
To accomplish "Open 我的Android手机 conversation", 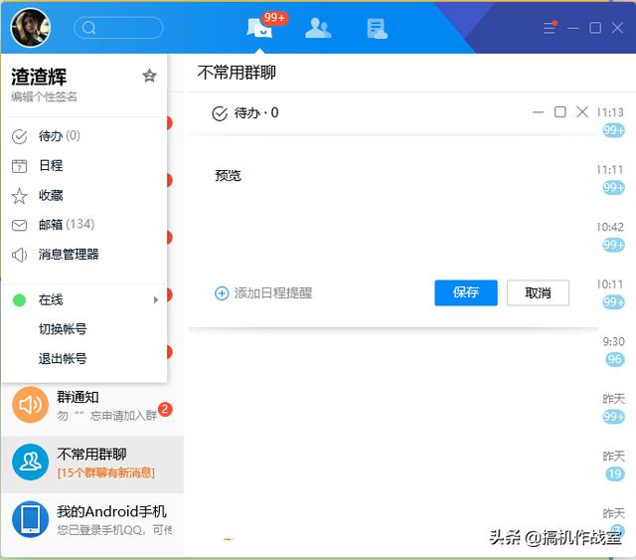I will pos(92,520).
